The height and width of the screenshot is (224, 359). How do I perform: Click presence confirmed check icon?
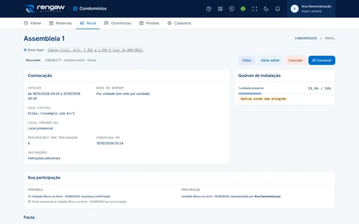(29, 196)
